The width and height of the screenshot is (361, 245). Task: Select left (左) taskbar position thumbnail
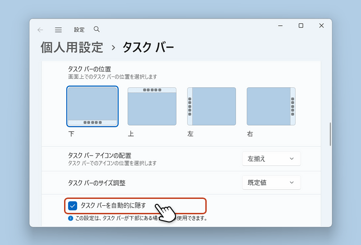pyautogui.click(x=212, y=106)
